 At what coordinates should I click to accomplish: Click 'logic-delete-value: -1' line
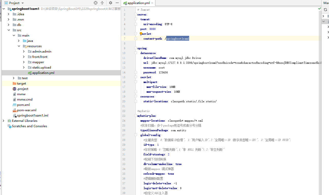click(160, 183)
